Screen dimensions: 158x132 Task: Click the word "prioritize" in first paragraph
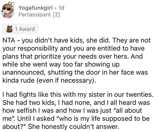[48, 56]
